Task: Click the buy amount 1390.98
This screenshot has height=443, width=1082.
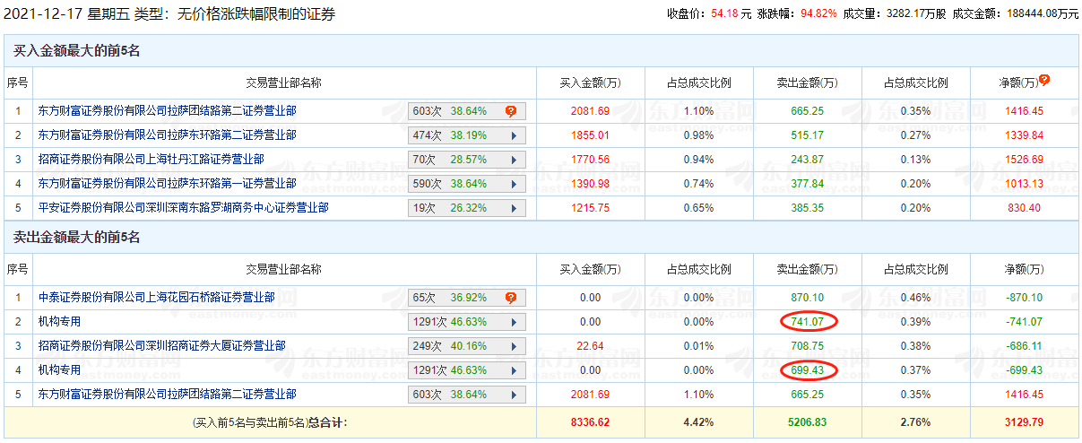Action: pyautogui.click(x=590, y=184)
